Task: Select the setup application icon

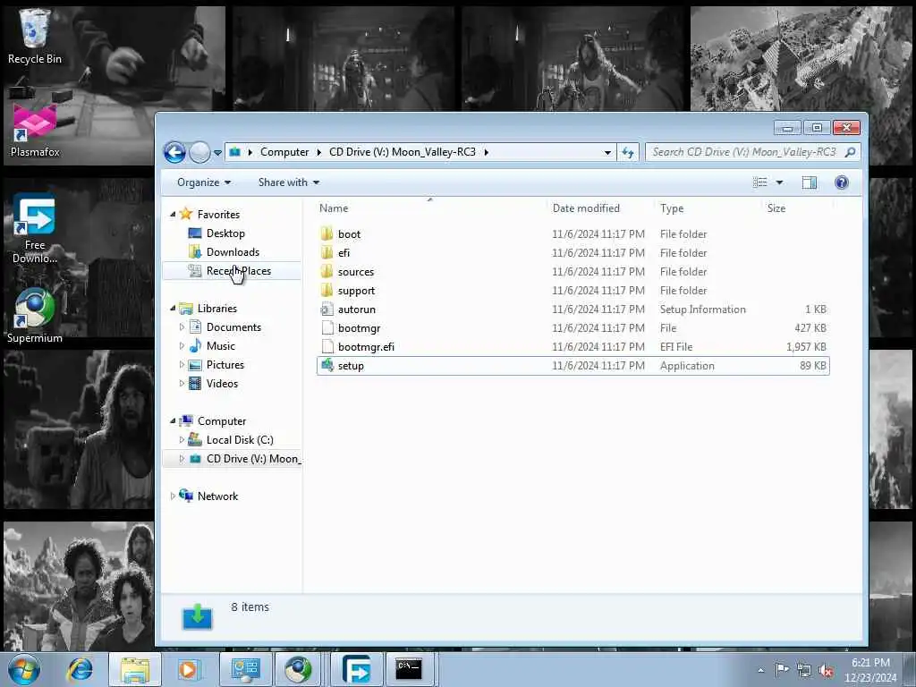Action: tap(327, 365)
